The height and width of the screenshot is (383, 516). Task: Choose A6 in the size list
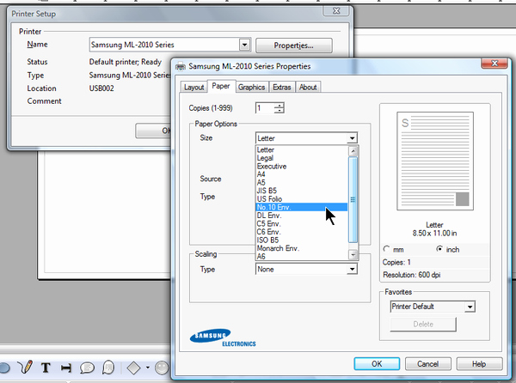click(302, 256)
